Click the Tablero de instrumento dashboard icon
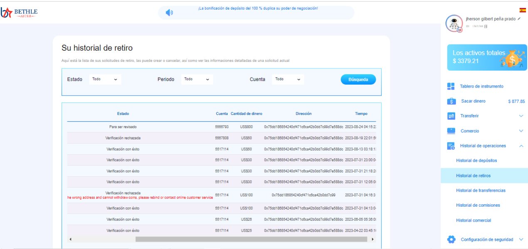The height and width of the screenshot is (249, 528). (x=451, y=86)
